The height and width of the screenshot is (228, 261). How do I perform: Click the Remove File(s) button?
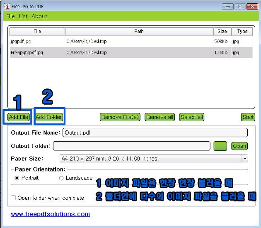[120, 117]
